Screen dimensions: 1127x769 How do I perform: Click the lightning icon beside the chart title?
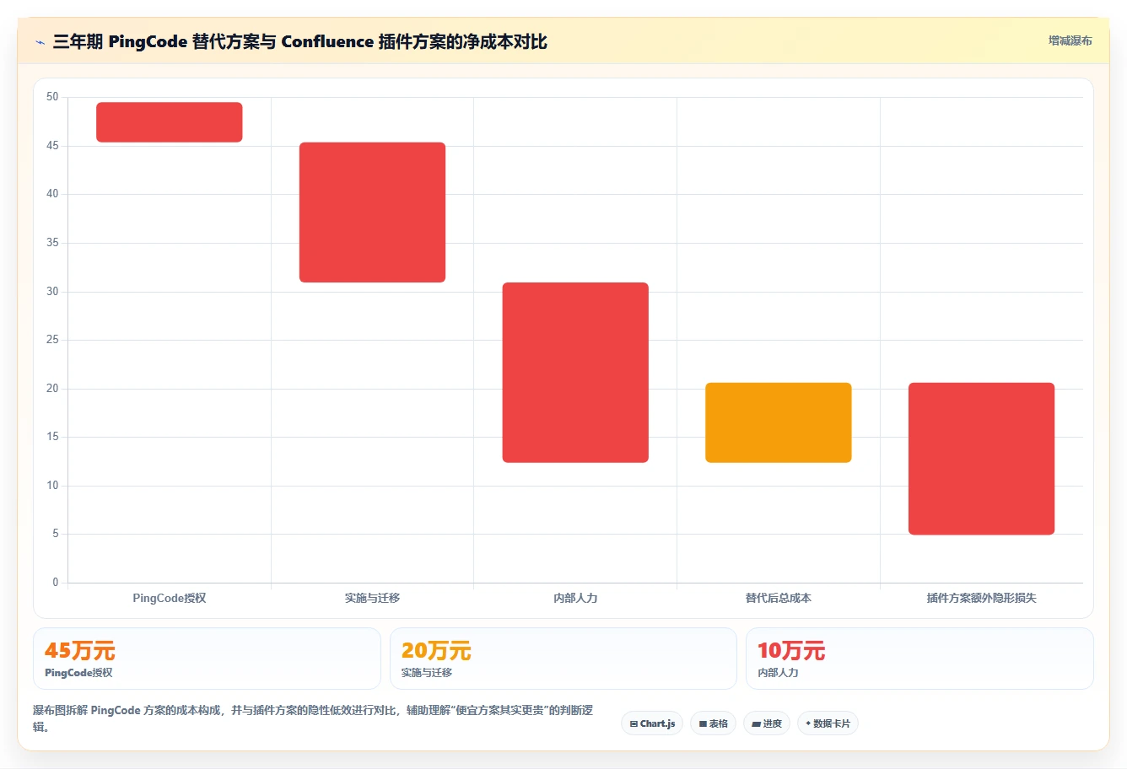coord(40,42)
